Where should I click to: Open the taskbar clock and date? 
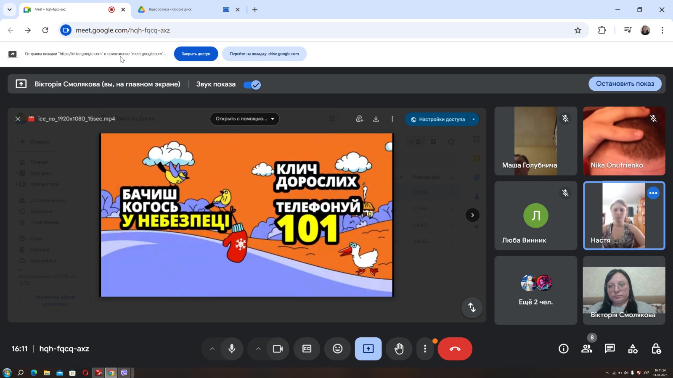point(660,373)
